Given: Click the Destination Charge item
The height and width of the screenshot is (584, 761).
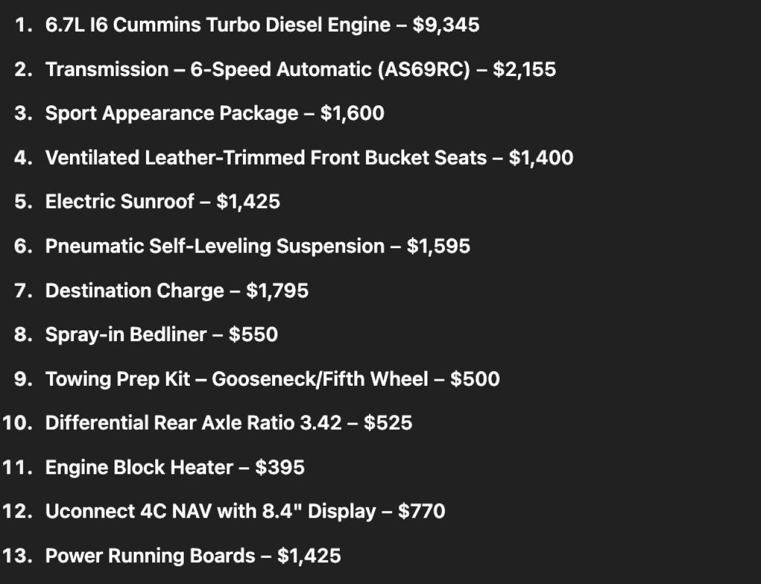Looking at the screenshot, I should (177, 291).
